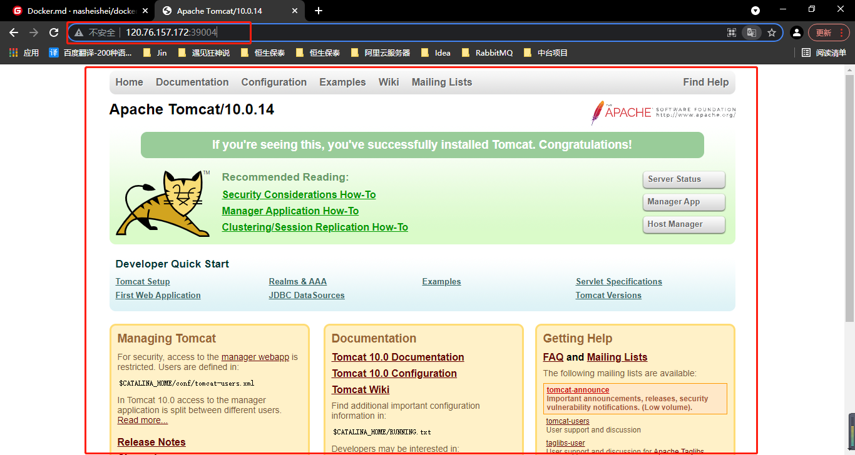Open the Jin bookmark folder
The width and height of the screenshot is (855, 455).
click(155, 53)
